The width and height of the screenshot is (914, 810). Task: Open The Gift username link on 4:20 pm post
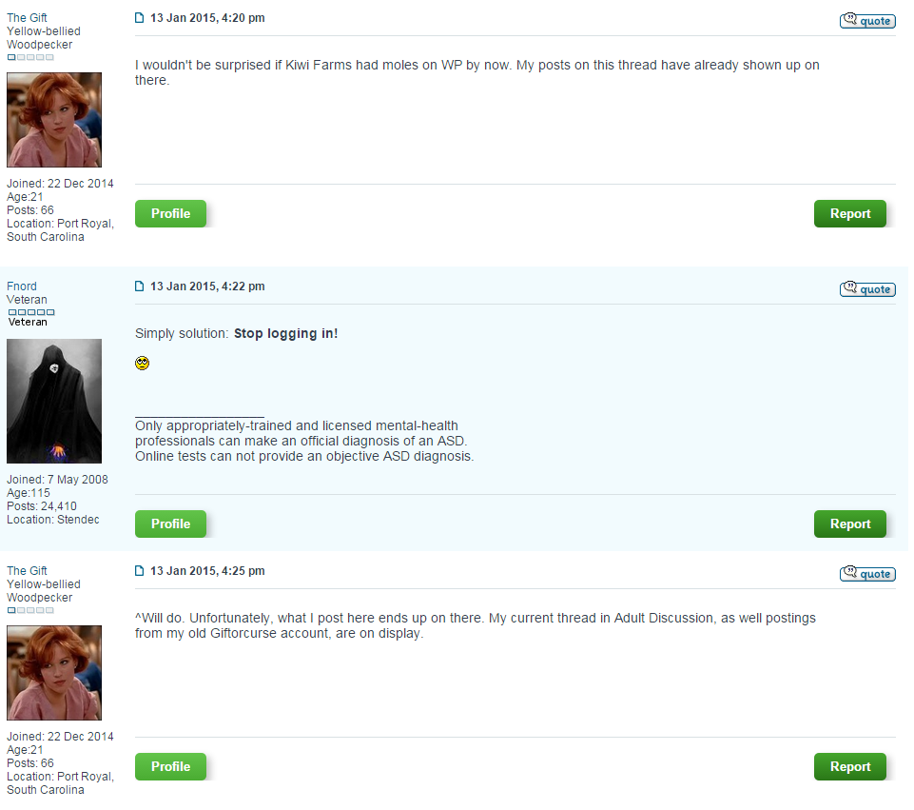(27, 18)
